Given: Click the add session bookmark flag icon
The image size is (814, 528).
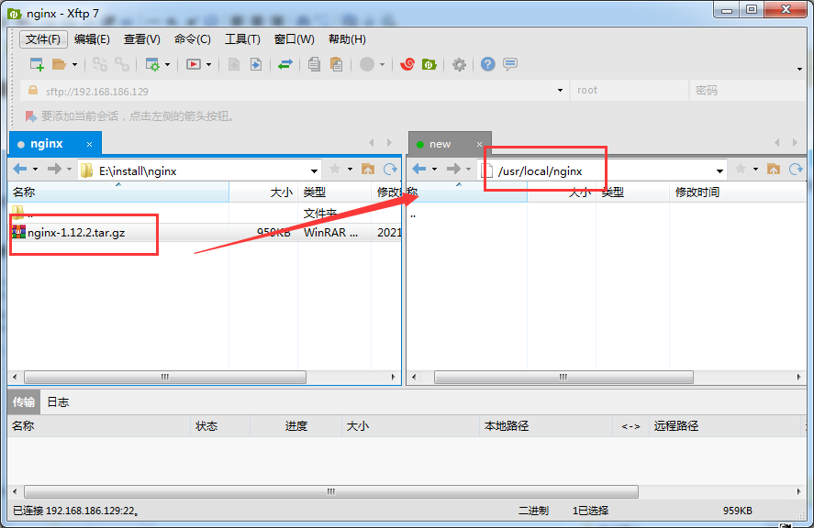Looking at the screenshot, I should (31, 116).
